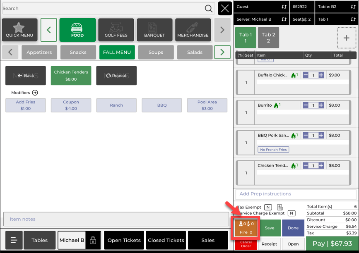The image size is (359, 253).
Task: Open the Quick Menu star category
Action: [x=19, y=30]
